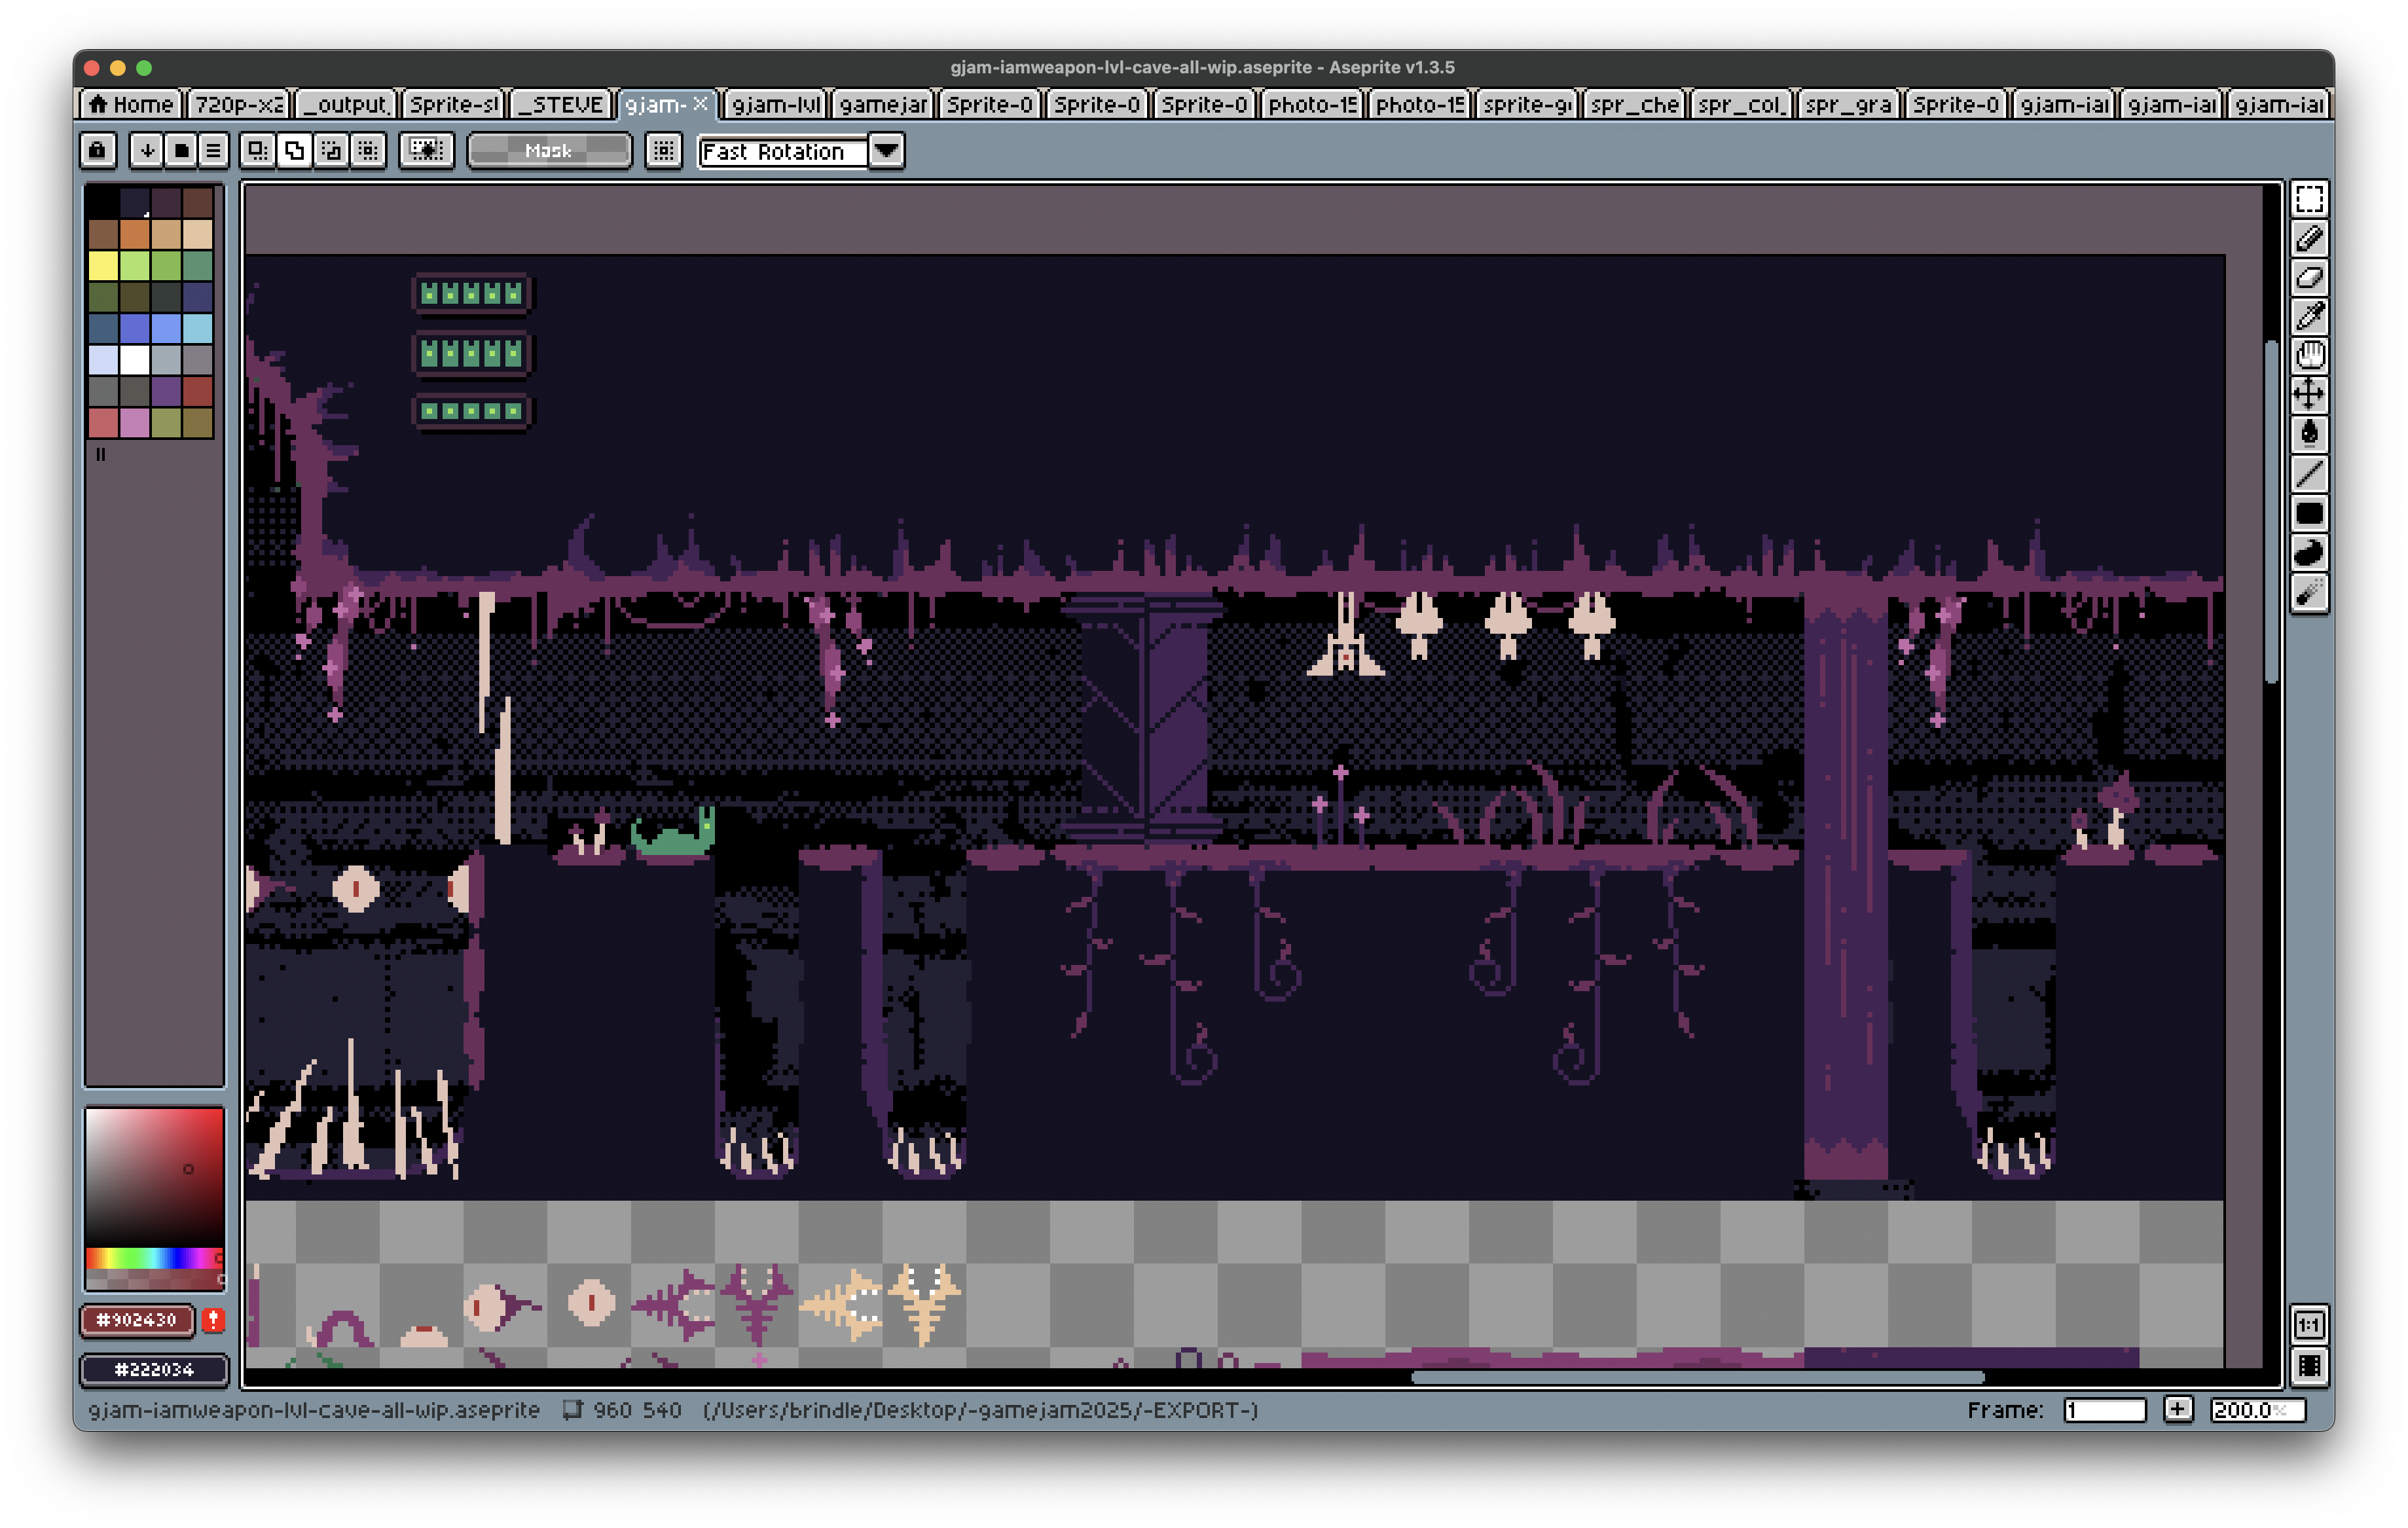Image resolution: width=2408 pixels, height=1528 pixels.
Task: Click the Mask transparent color button
Action: pyautogui.click(x=549, y=151)
